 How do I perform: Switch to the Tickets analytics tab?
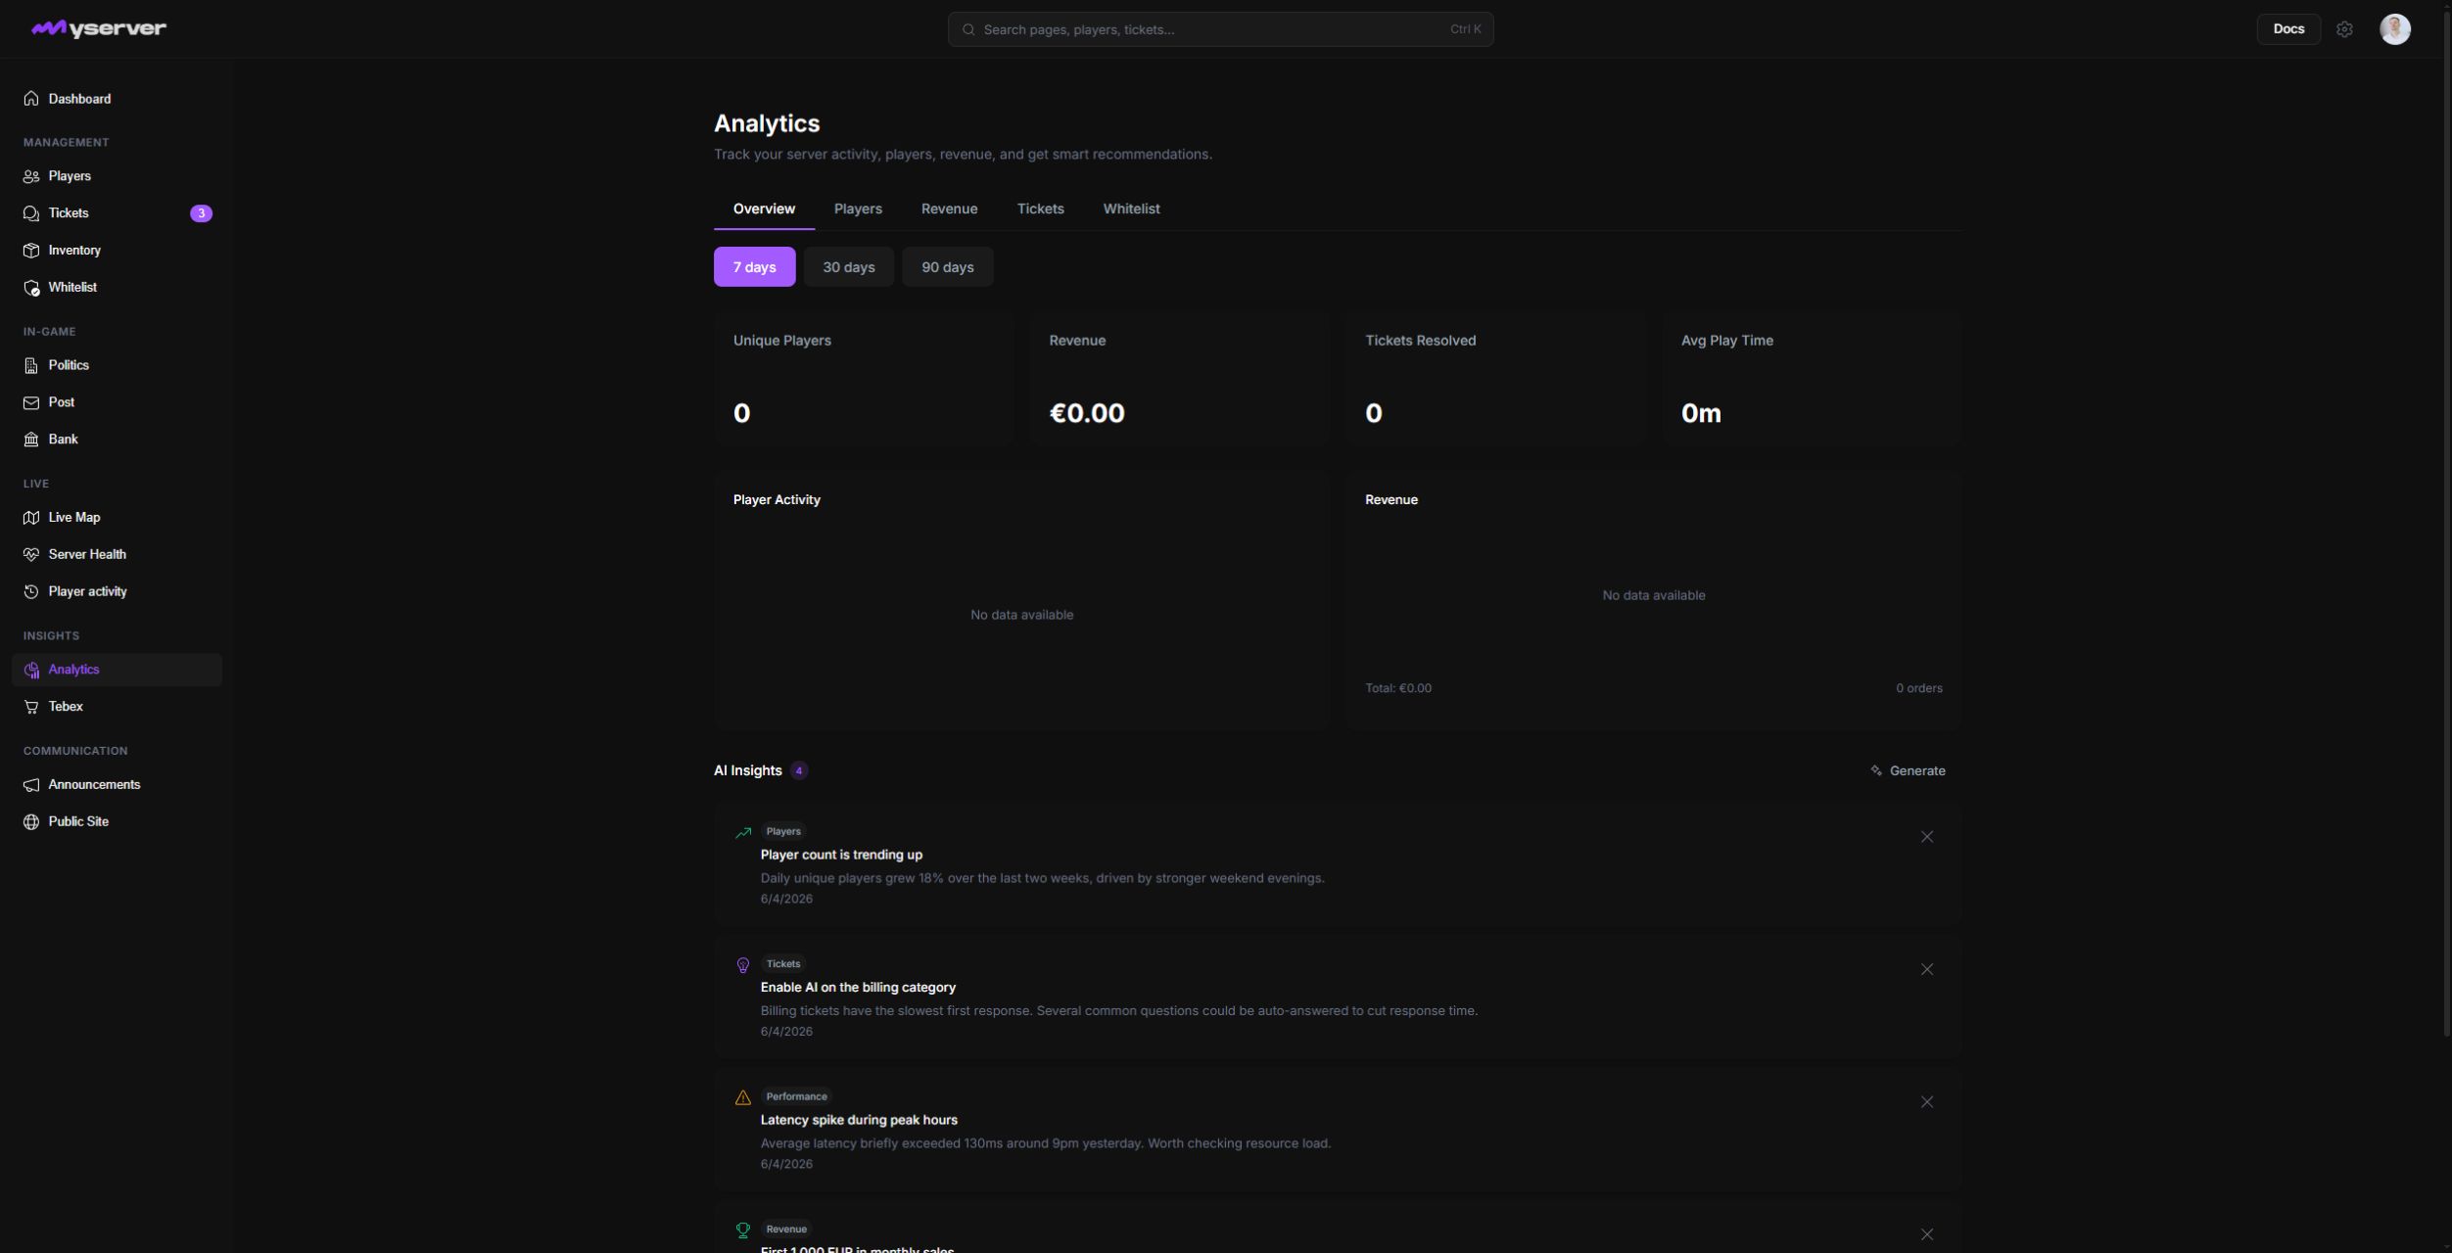point(1040,209)
